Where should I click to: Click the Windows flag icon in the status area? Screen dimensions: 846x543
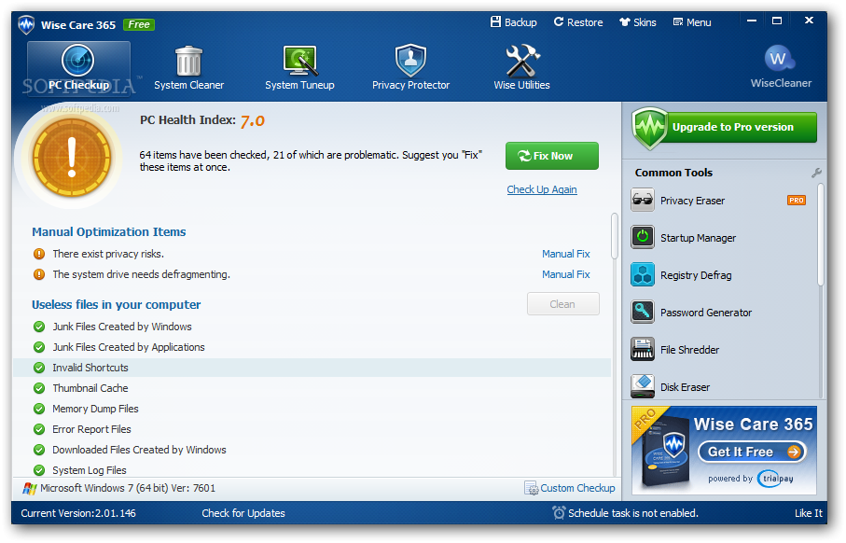[30, 489]
